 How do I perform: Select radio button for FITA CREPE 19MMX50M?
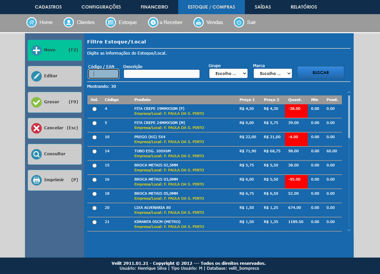pyautogui.click(x=95, y=109)
